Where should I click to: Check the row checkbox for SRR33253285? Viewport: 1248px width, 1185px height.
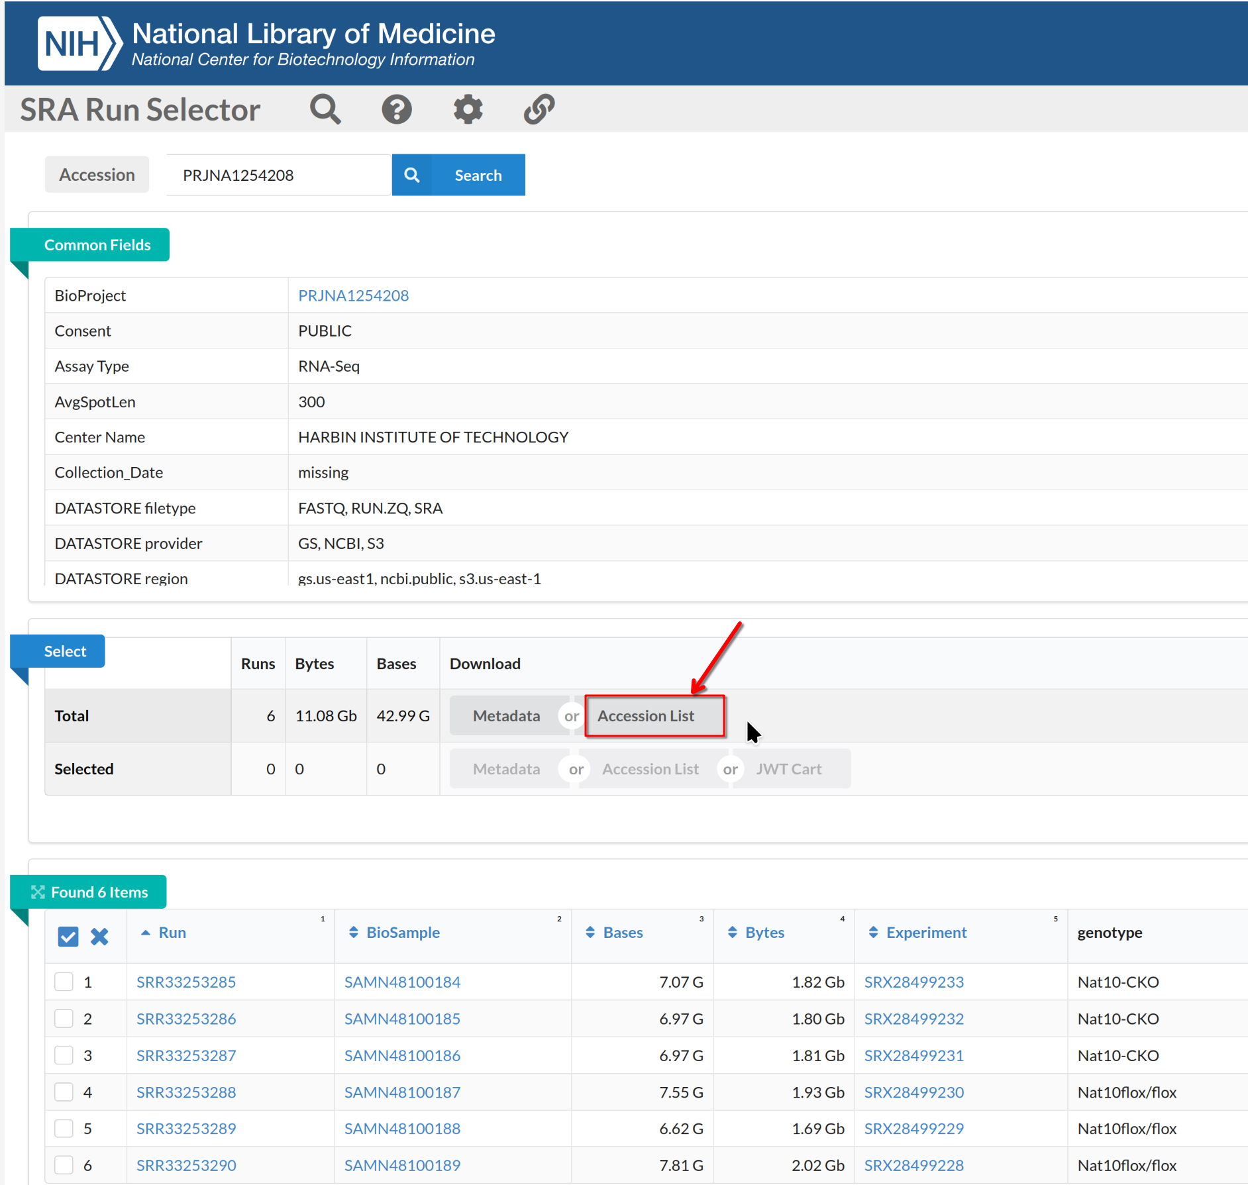pos(64,982)
